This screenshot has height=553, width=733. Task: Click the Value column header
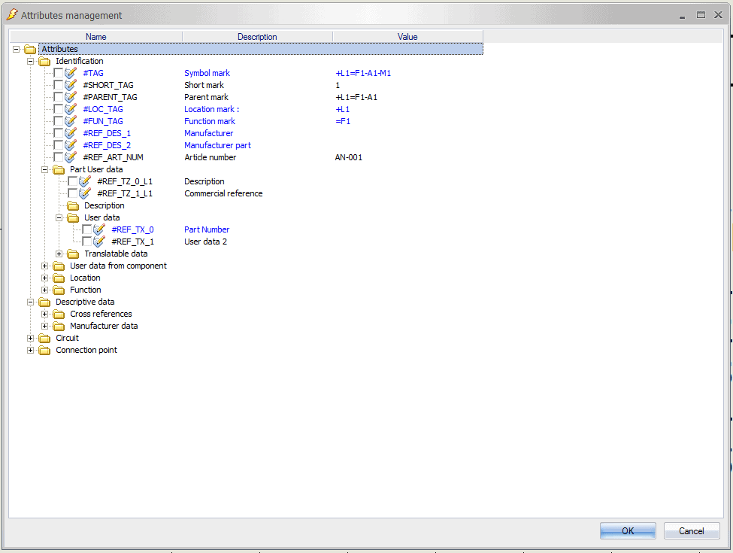pyautogui.click(x=407, y=37)
